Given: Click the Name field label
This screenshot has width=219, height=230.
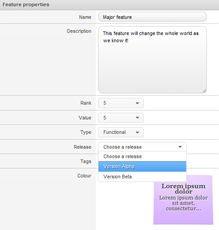Looking at the screenshot, I should coord(85,17).
